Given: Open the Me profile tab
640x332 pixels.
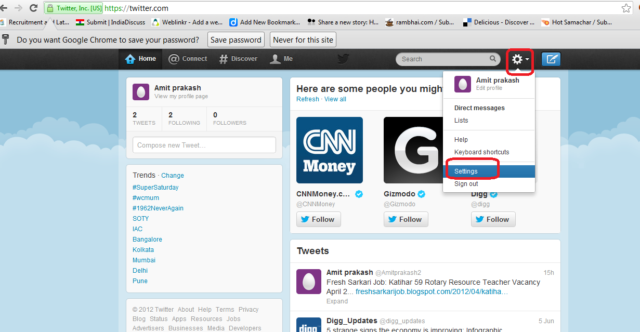Looking at the screenshot, I should pos(281,59).
